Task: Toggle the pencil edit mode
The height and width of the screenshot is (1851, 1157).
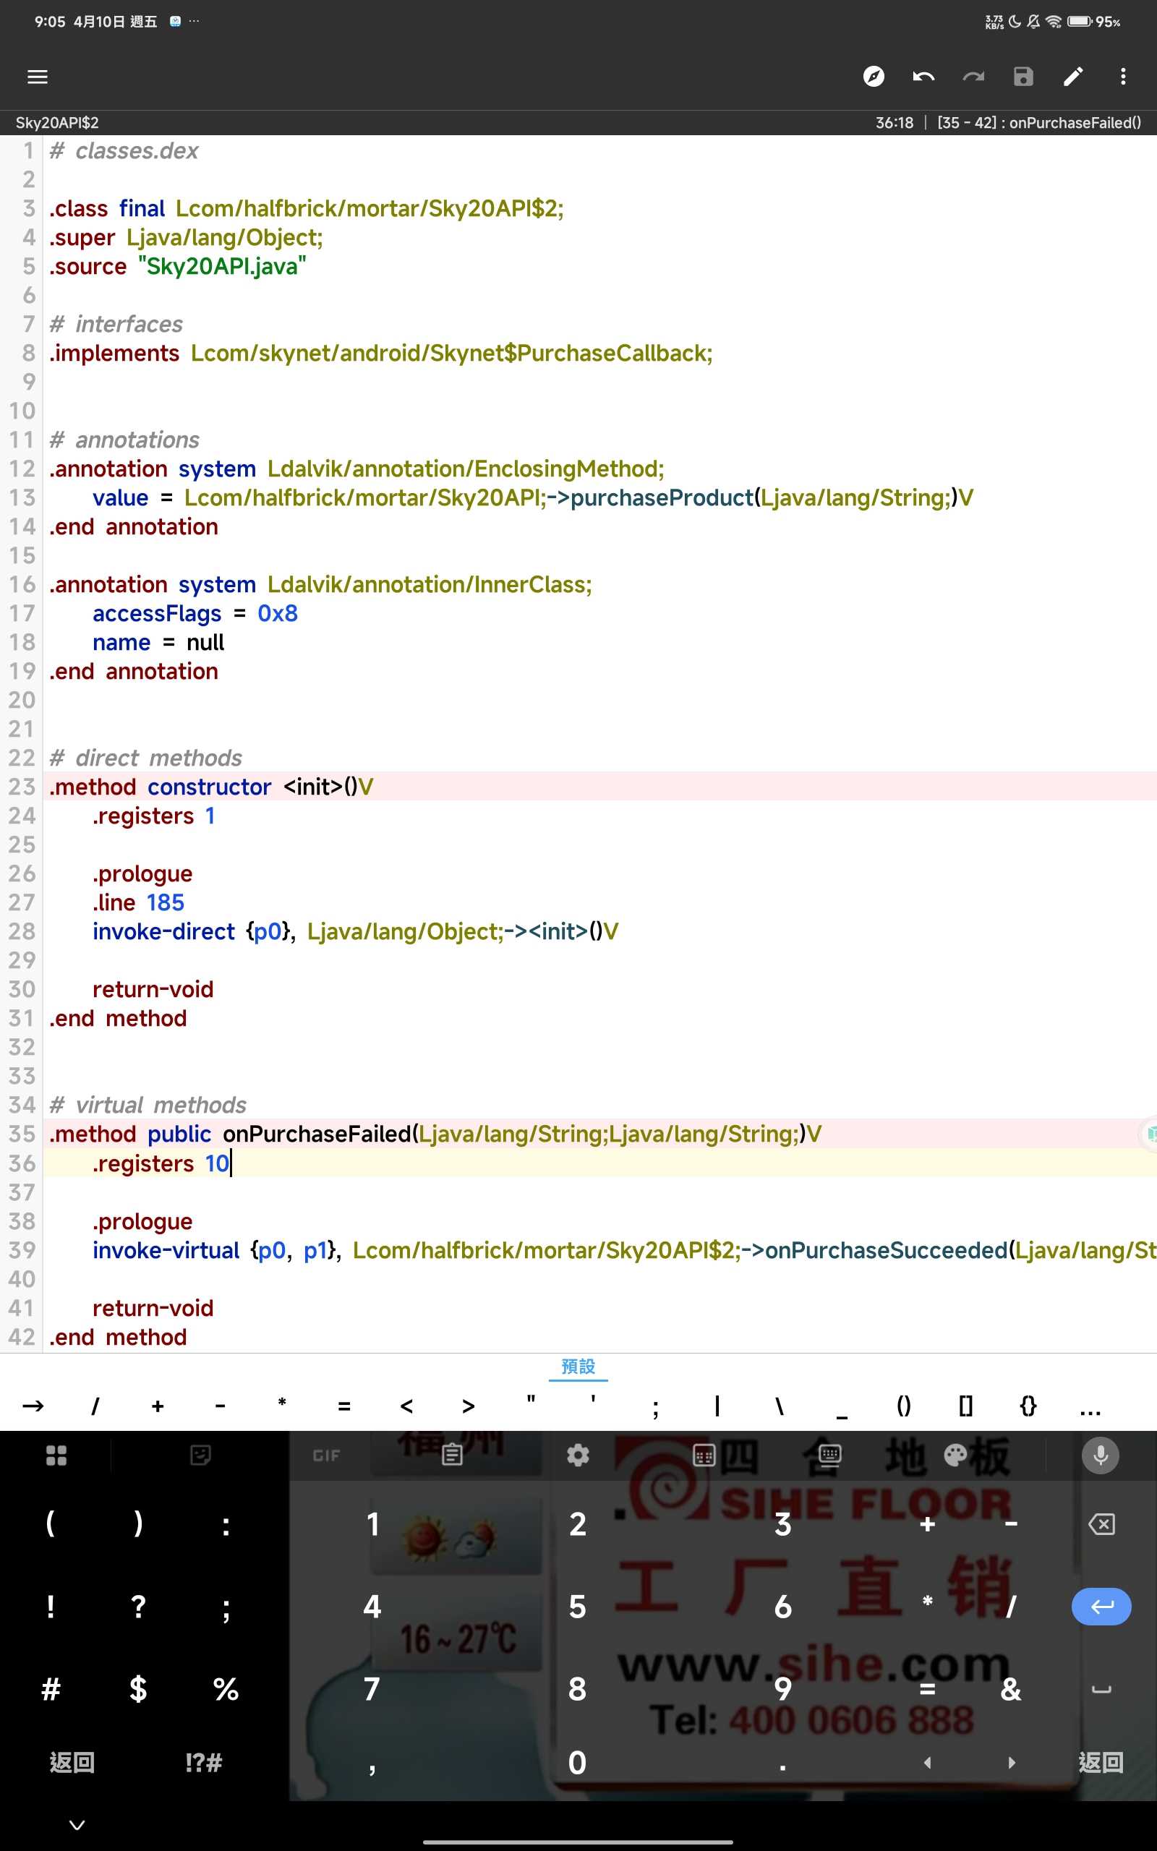Action: click(1073, 77)
